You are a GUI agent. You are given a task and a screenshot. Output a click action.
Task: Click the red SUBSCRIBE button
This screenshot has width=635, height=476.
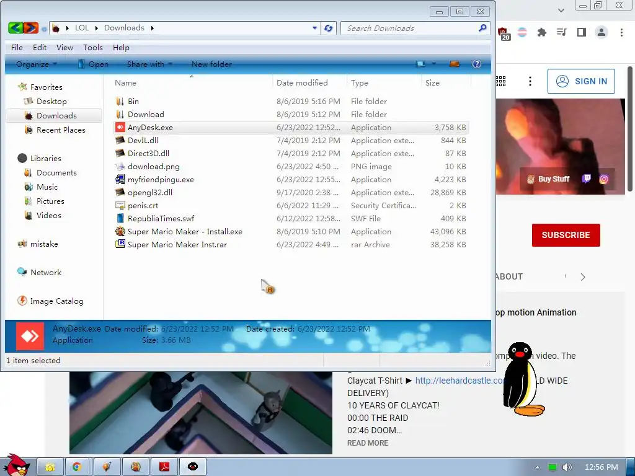566,235
